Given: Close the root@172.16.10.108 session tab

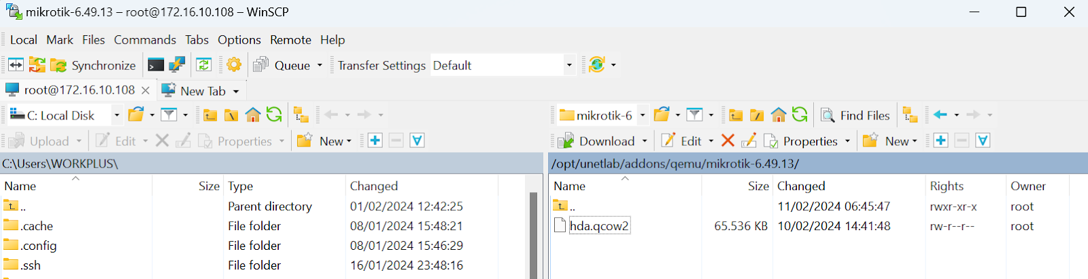Looking at the screenshot, I should coord(146,90).
